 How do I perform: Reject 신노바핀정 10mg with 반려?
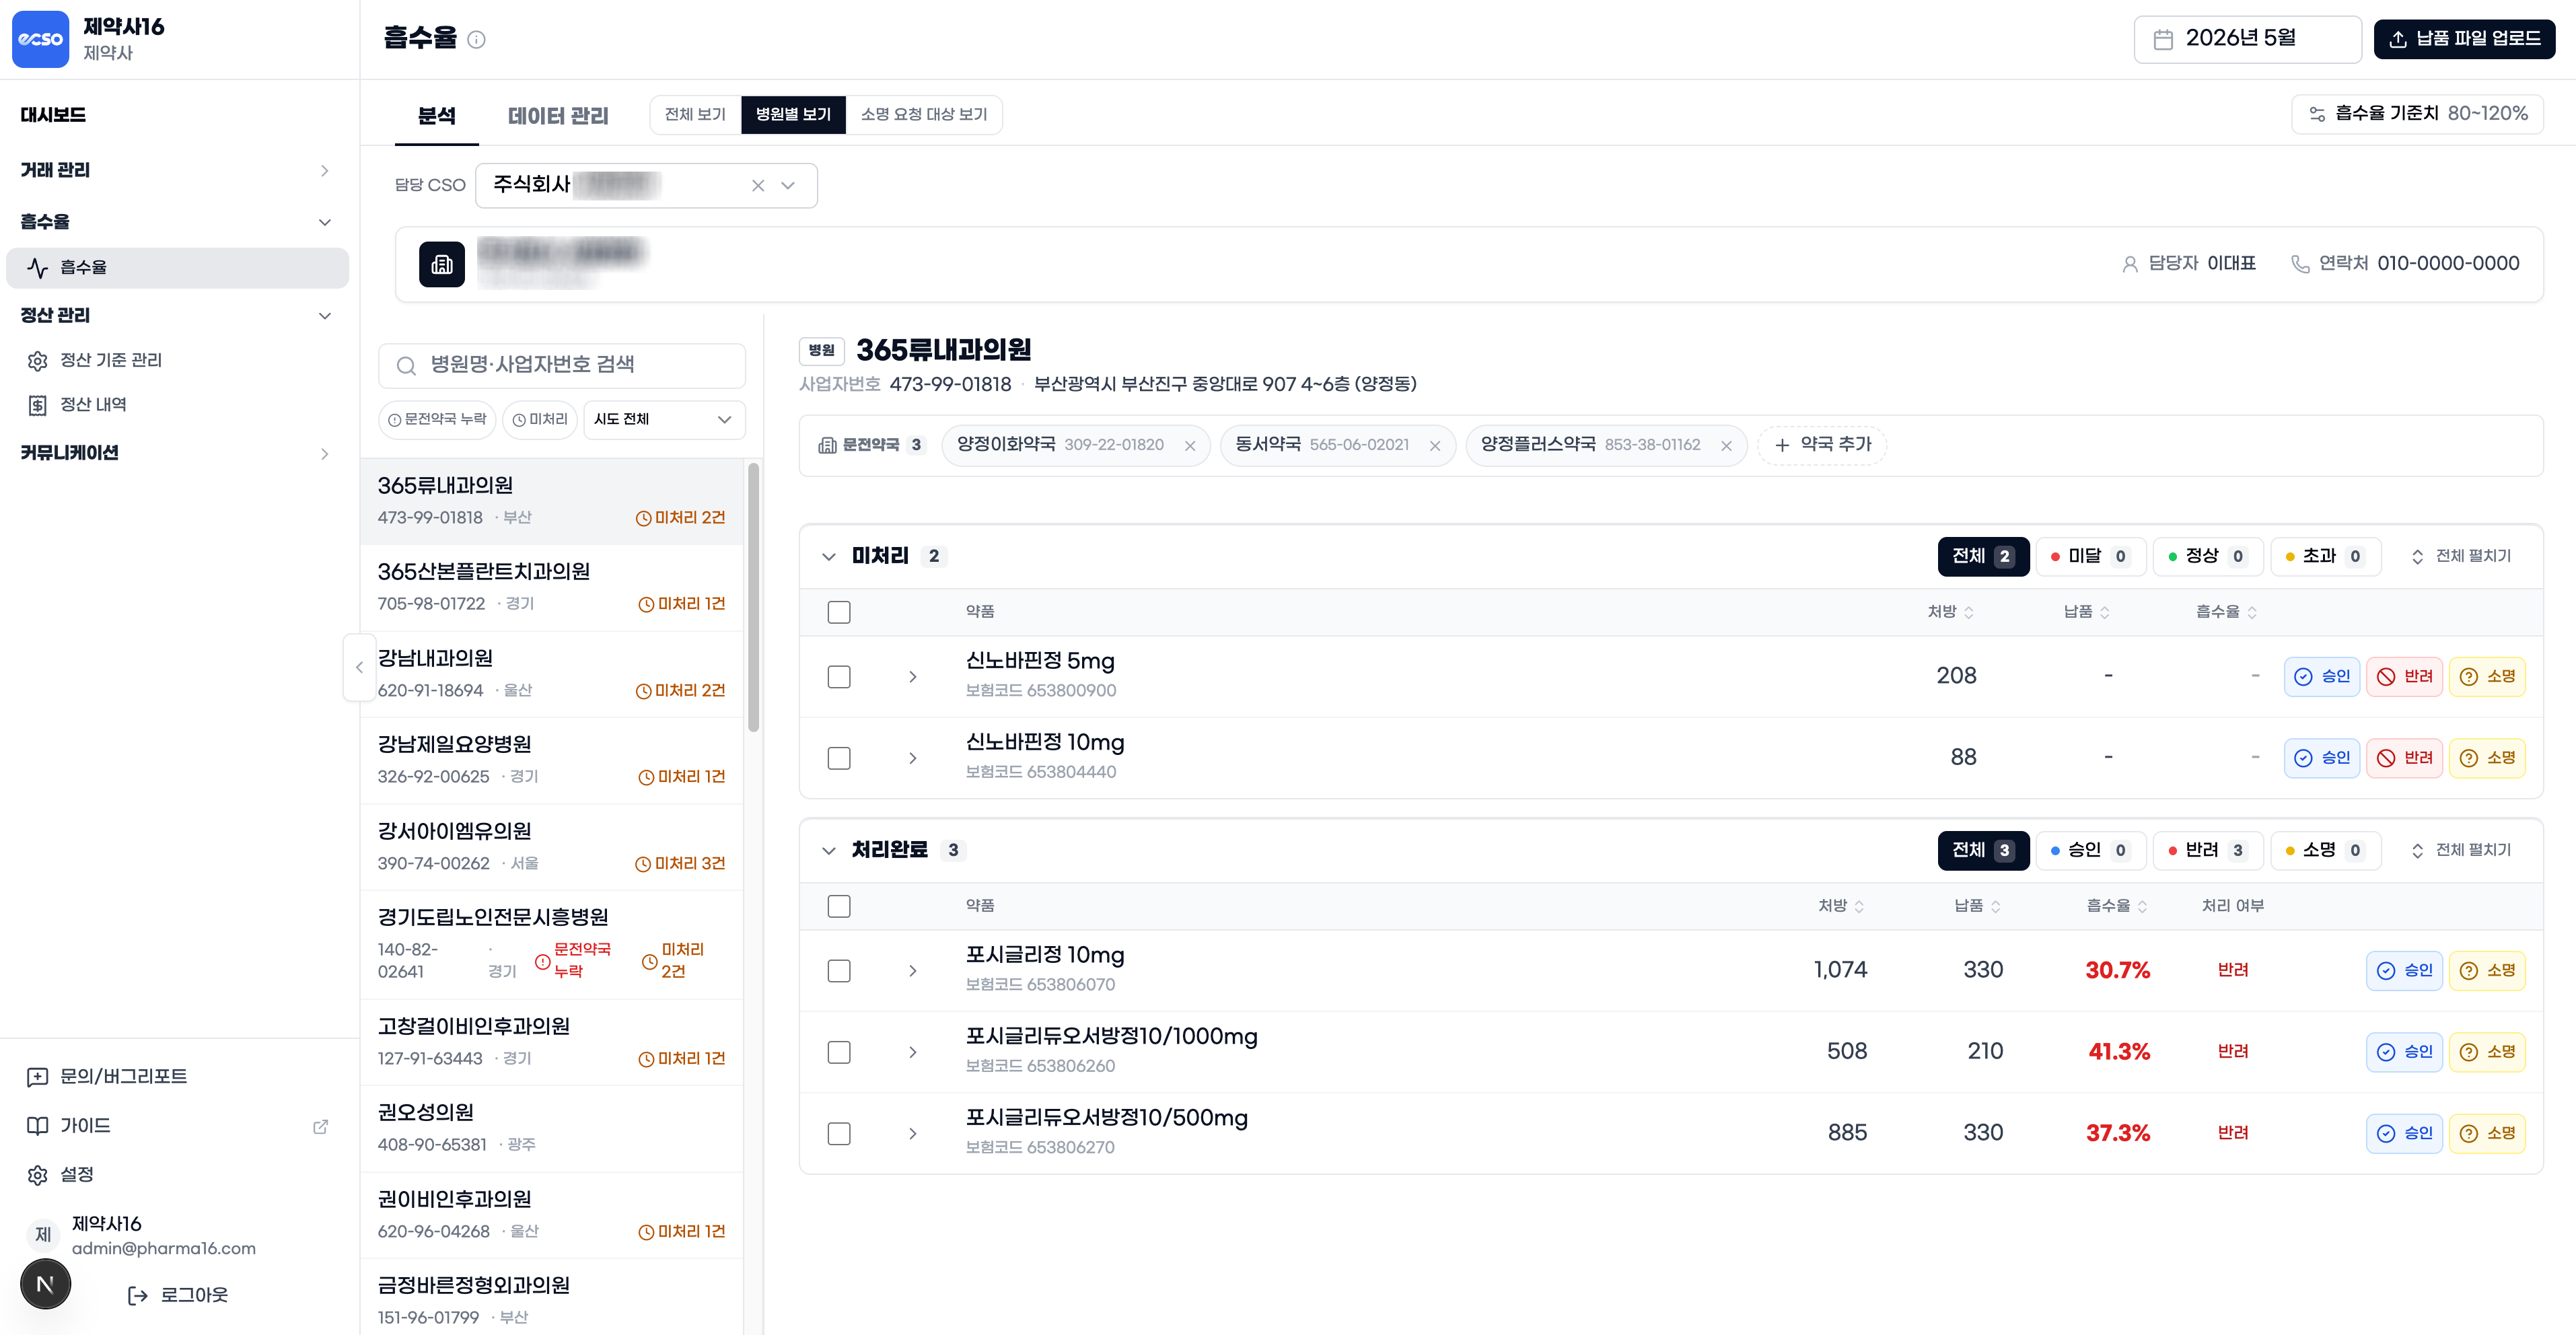2405,758
